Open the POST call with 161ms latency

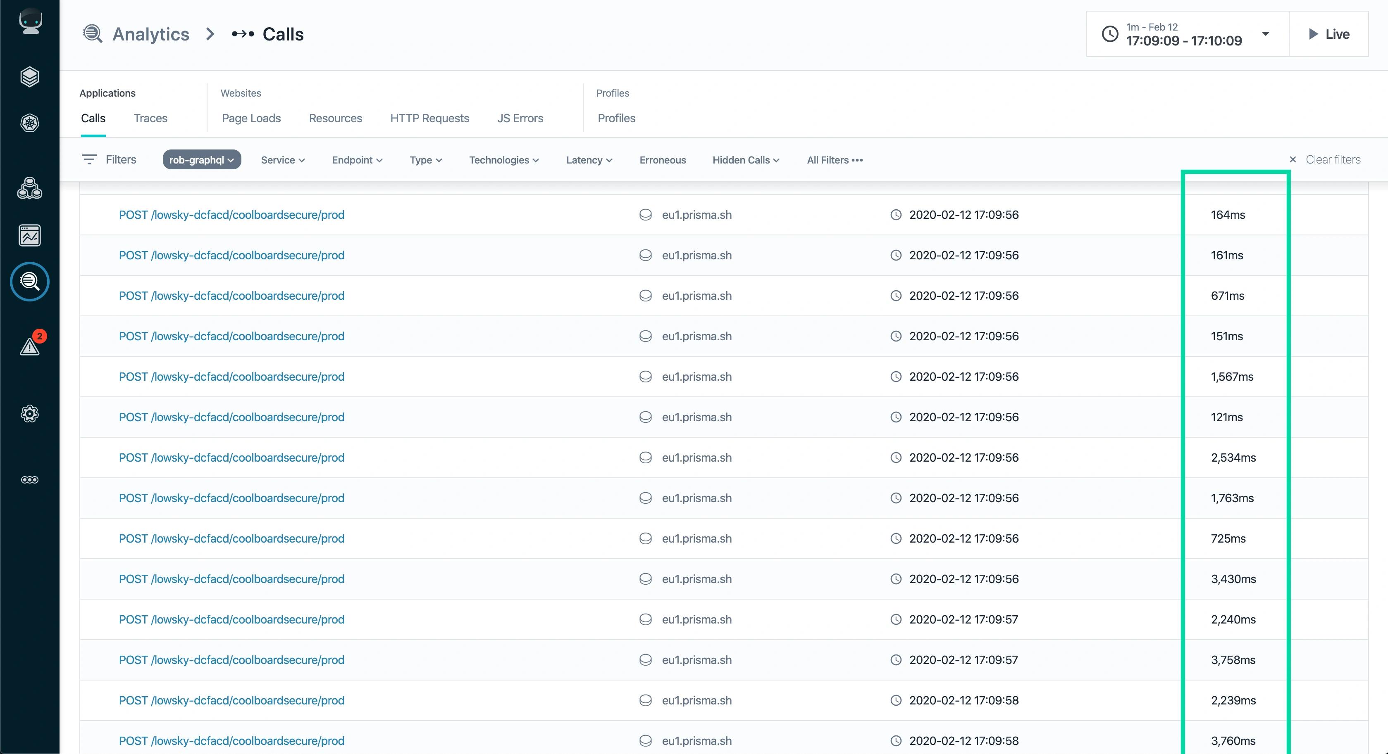(x=231, y=255)
